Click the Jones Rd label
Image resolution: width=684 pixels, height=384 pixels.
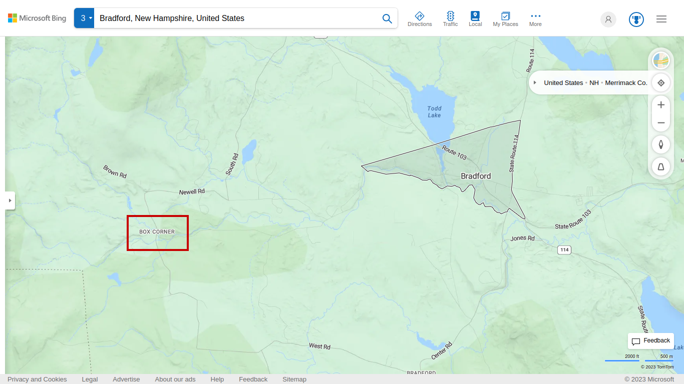(523, 238)
